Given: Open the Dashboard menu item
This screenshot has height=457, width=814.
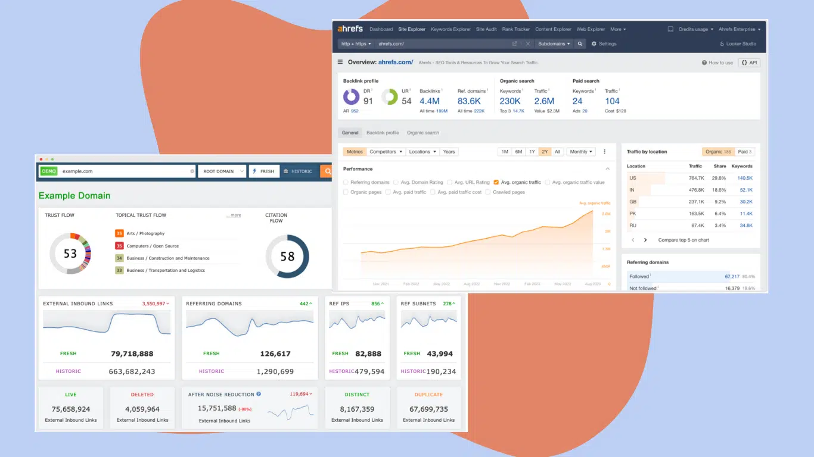Looking at the screenshot, I should click(381, 29).
